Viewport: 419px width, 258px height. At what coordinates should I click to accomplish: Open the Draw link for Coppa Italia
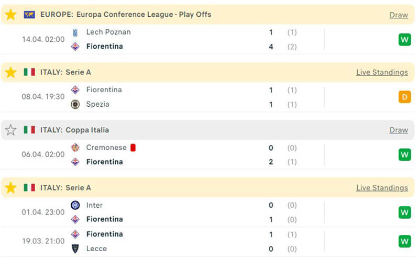[x=399, y=130]
